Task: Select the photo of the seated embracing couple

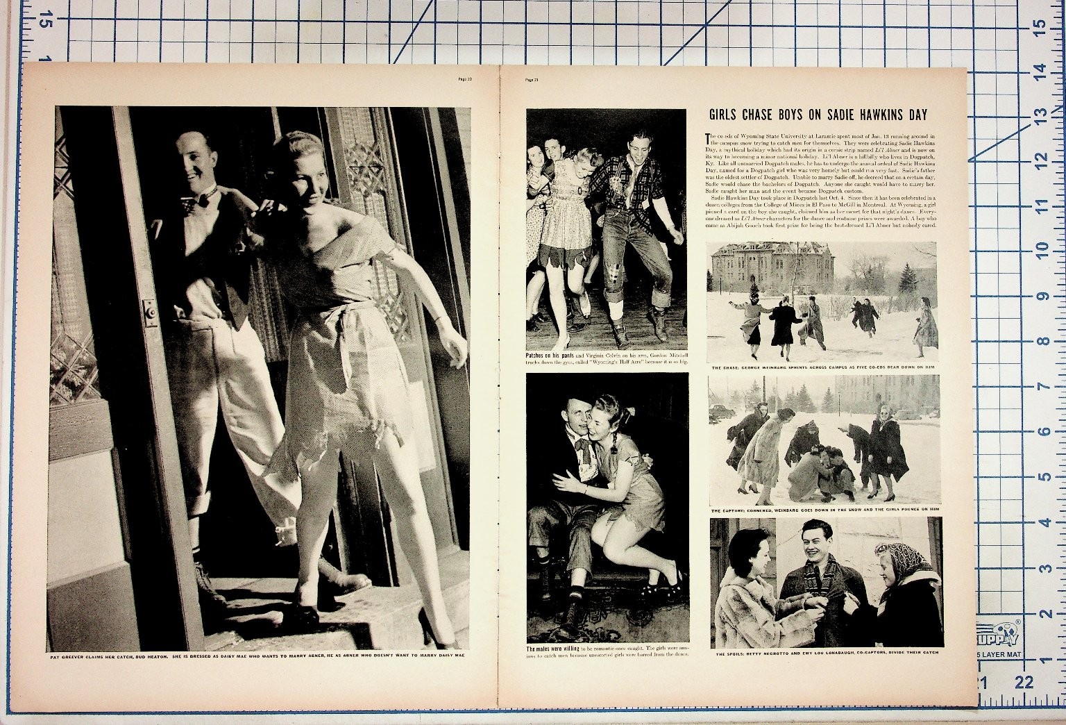Action: (x=607, y=508)
